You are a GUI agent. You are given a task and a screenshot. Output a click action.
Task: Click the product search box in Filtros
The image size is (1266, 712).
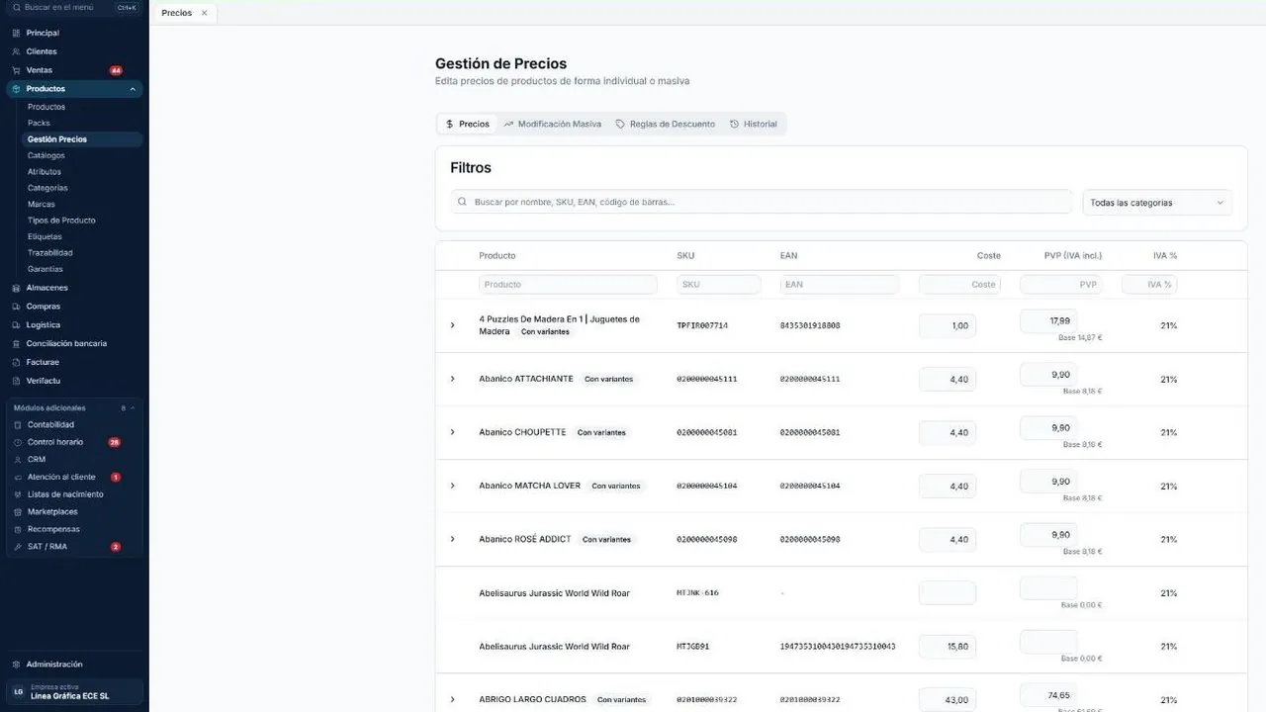pos(762,202)
